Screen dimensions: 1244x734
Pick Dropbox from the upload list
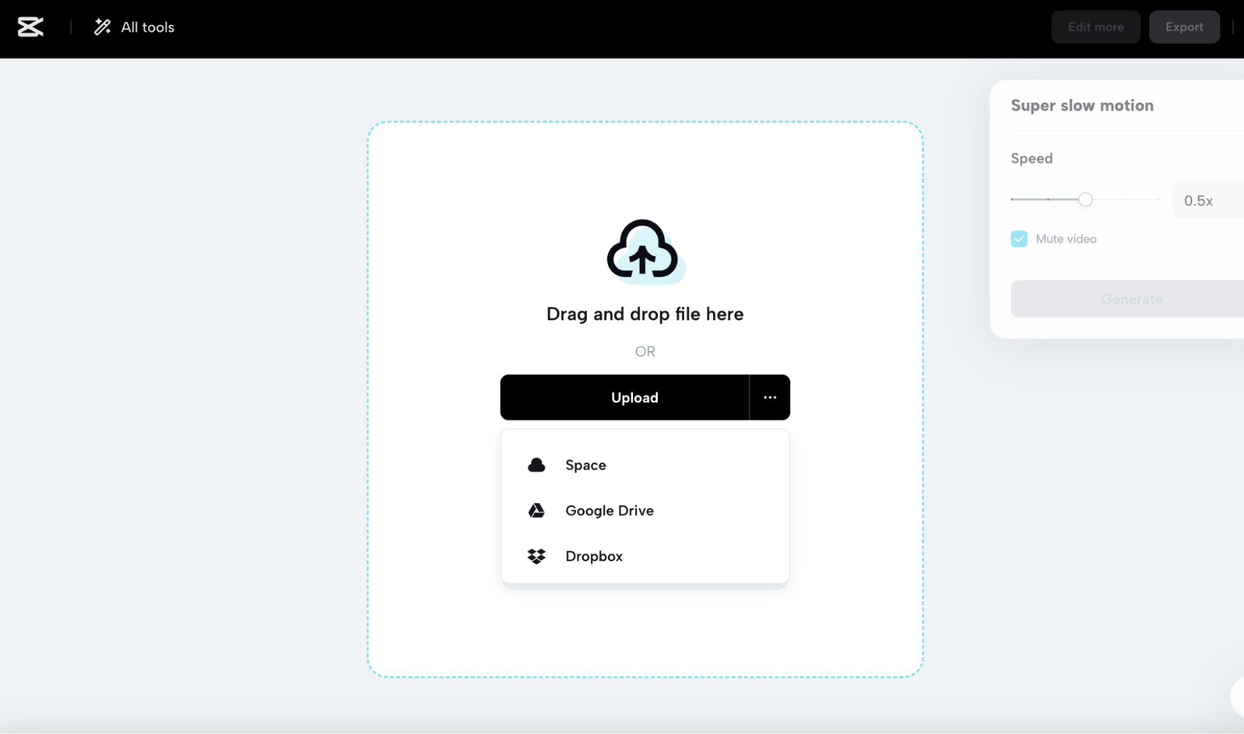pos(593,556)
